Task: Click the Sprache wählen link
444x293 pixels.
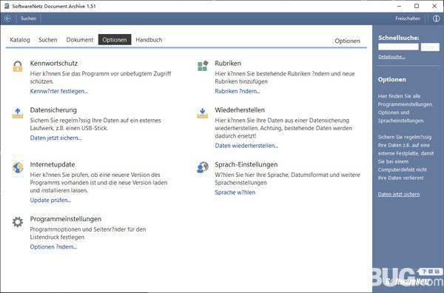Action: click(235, 192)
